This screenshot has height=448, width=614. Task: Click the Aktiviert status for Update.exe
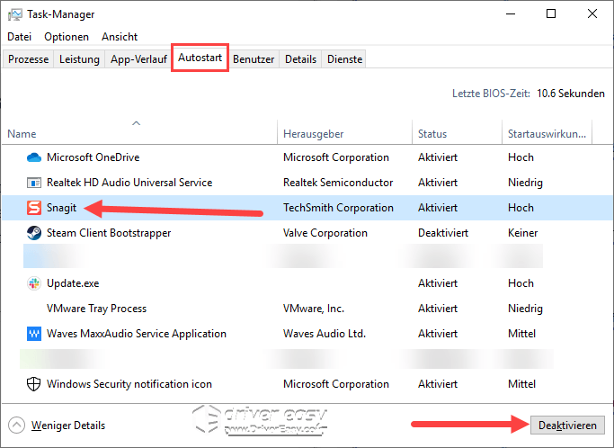[438, 283]
